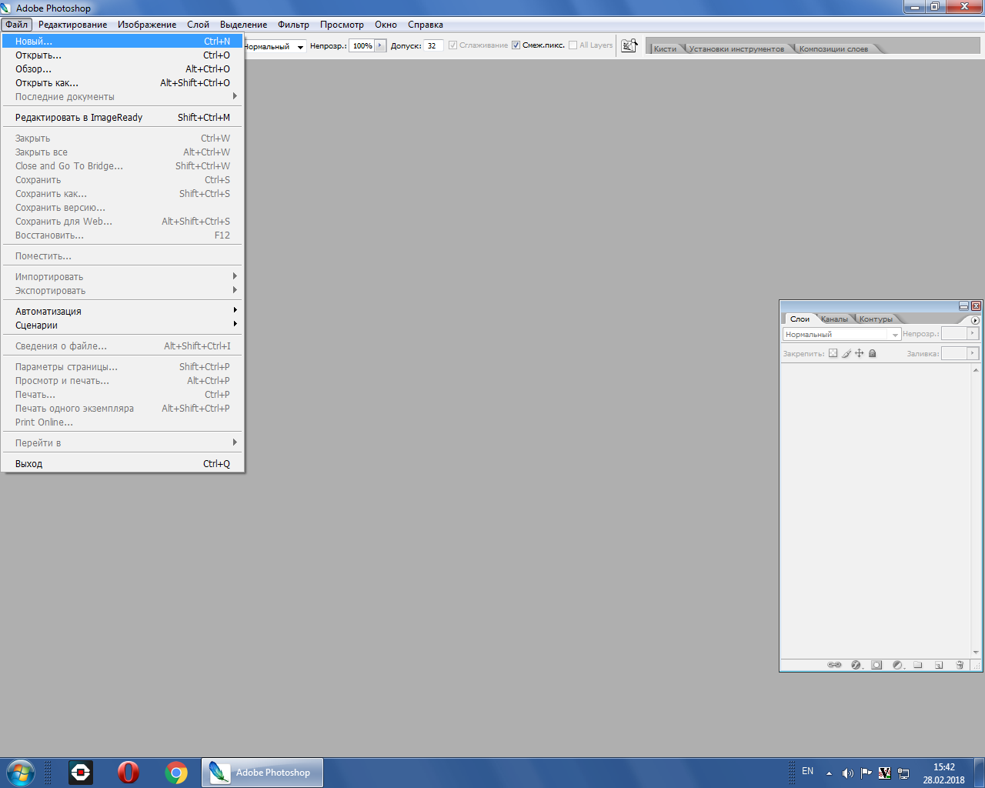Viewport: 985px width, 788px height.
Task: Choose Обзор... menu item
Action: click(x=122, y=69)
